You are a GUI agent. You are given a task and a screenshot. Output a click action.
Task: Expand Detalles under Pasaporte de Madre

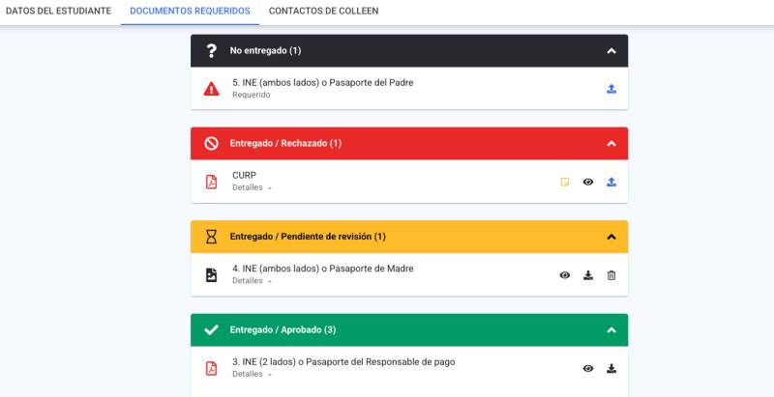[252, 281]
